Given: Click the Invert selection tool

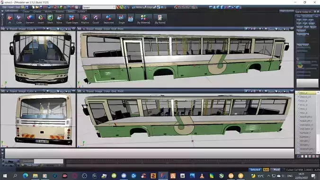Looking at the screenshot, I should click(x=41, y=19).
